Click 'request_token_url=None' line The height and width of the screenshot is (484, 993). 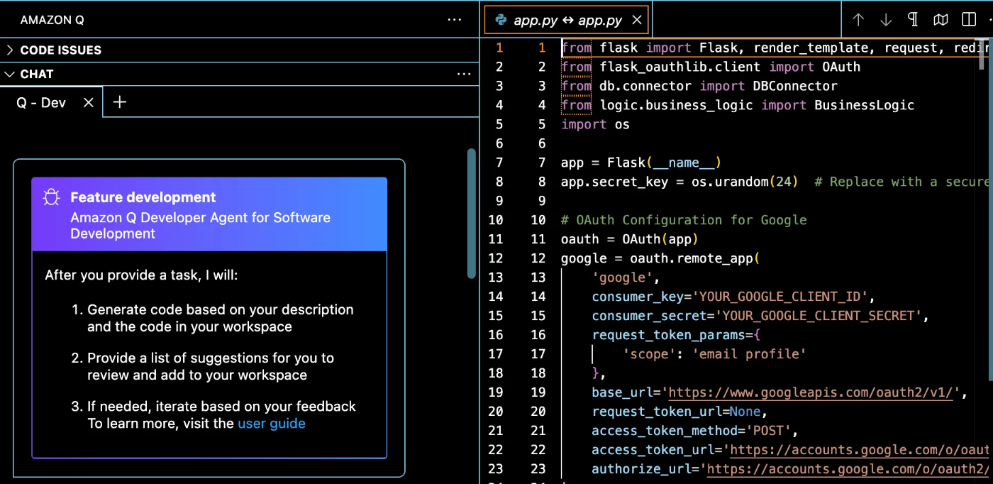coord(679,412)
